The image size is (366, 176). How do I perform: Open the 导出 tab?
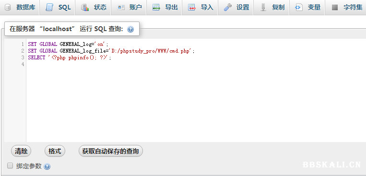point(165,8)
